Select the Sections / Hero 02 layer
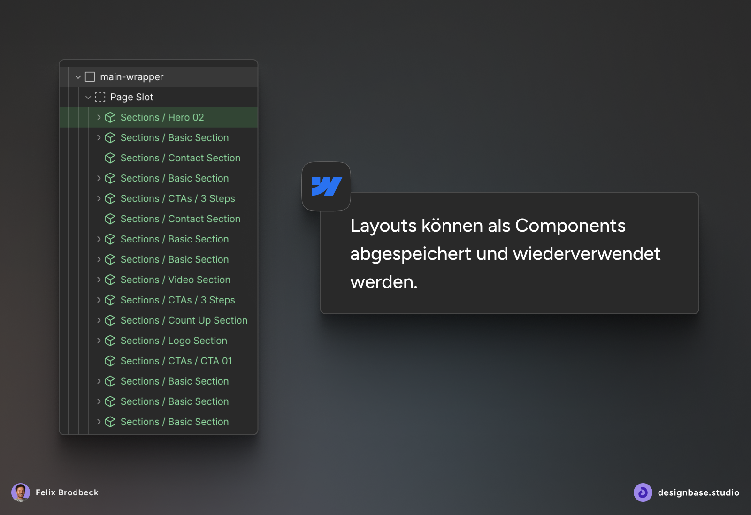Screen dimensions: 751x515 pos(162,117)
